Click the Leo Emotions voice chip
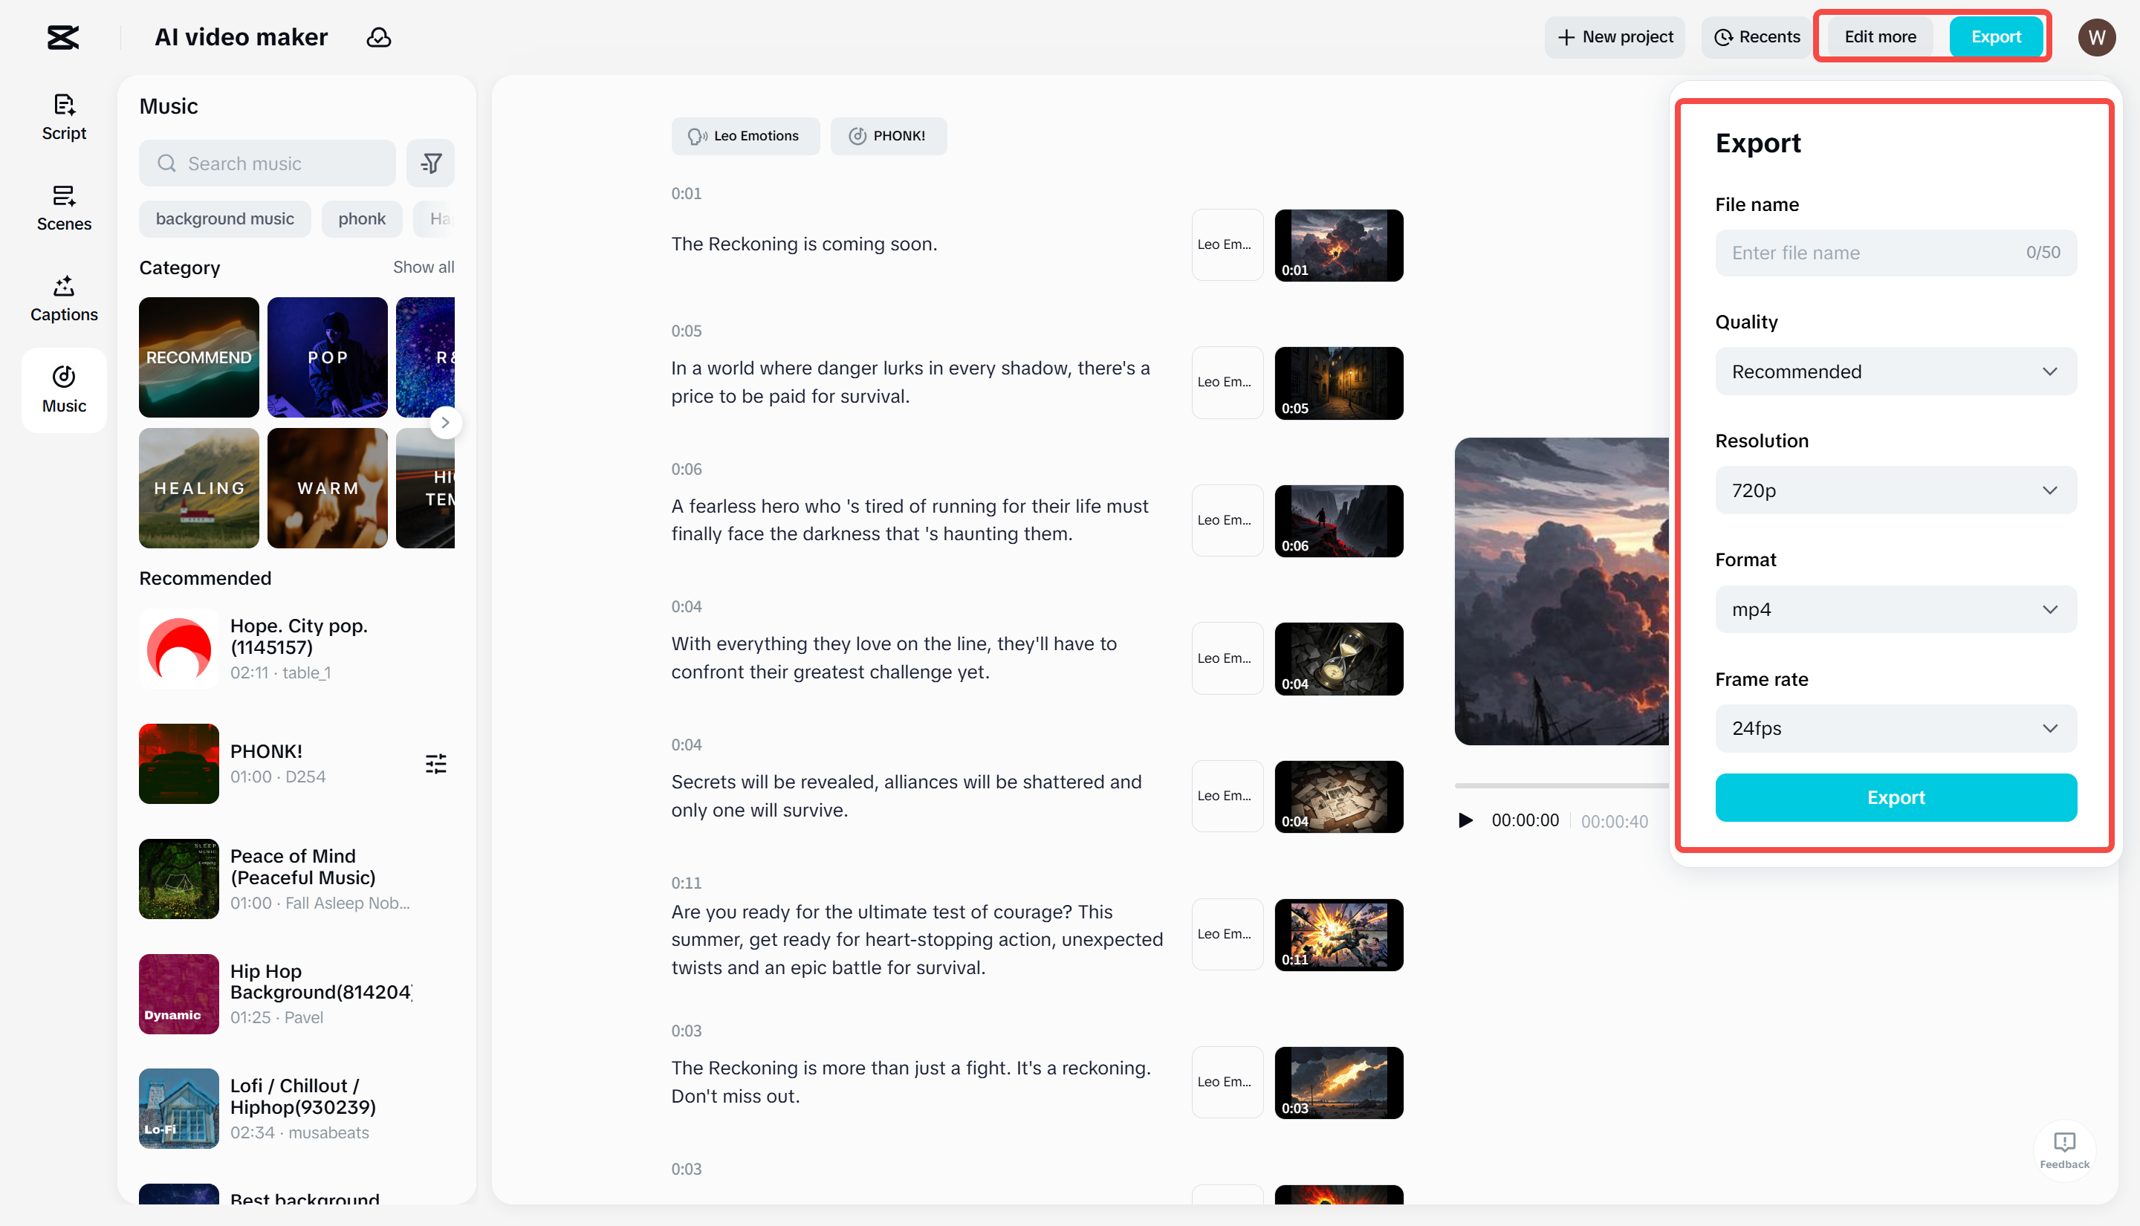The width and height of the screenshot is (2140, 1226). coord(745,135)
